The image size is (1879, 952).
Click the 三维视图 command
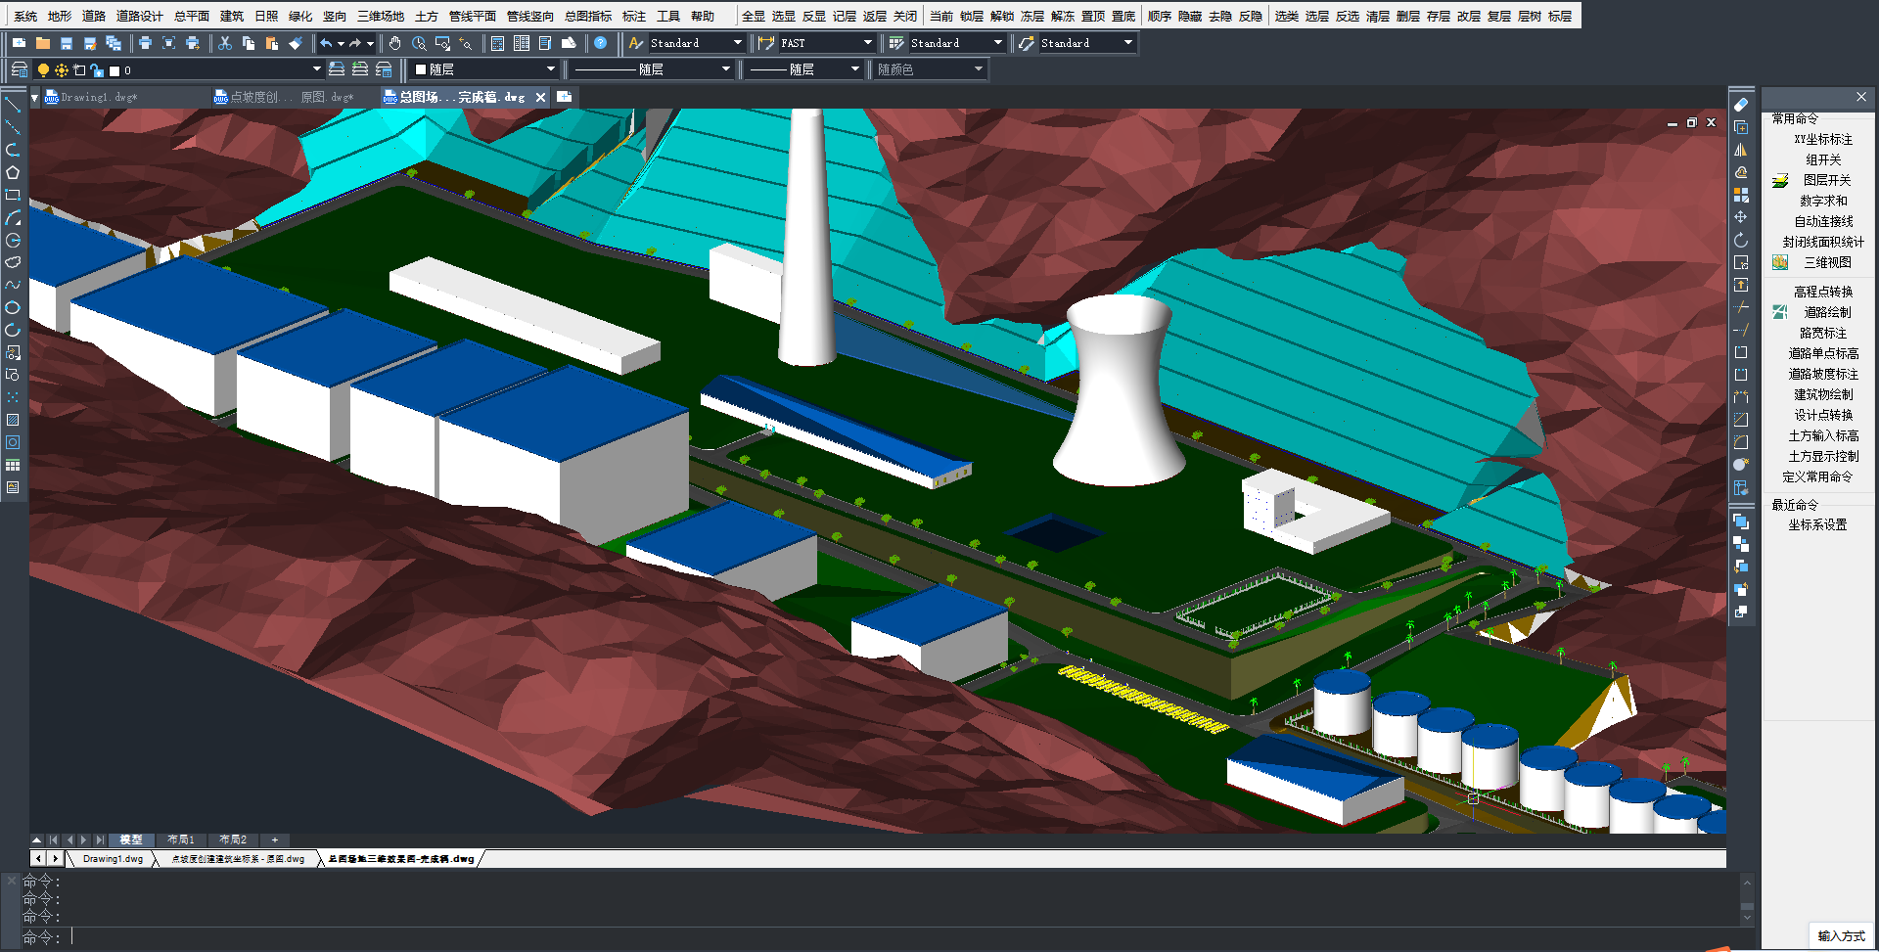click(x=1826, y=262)
